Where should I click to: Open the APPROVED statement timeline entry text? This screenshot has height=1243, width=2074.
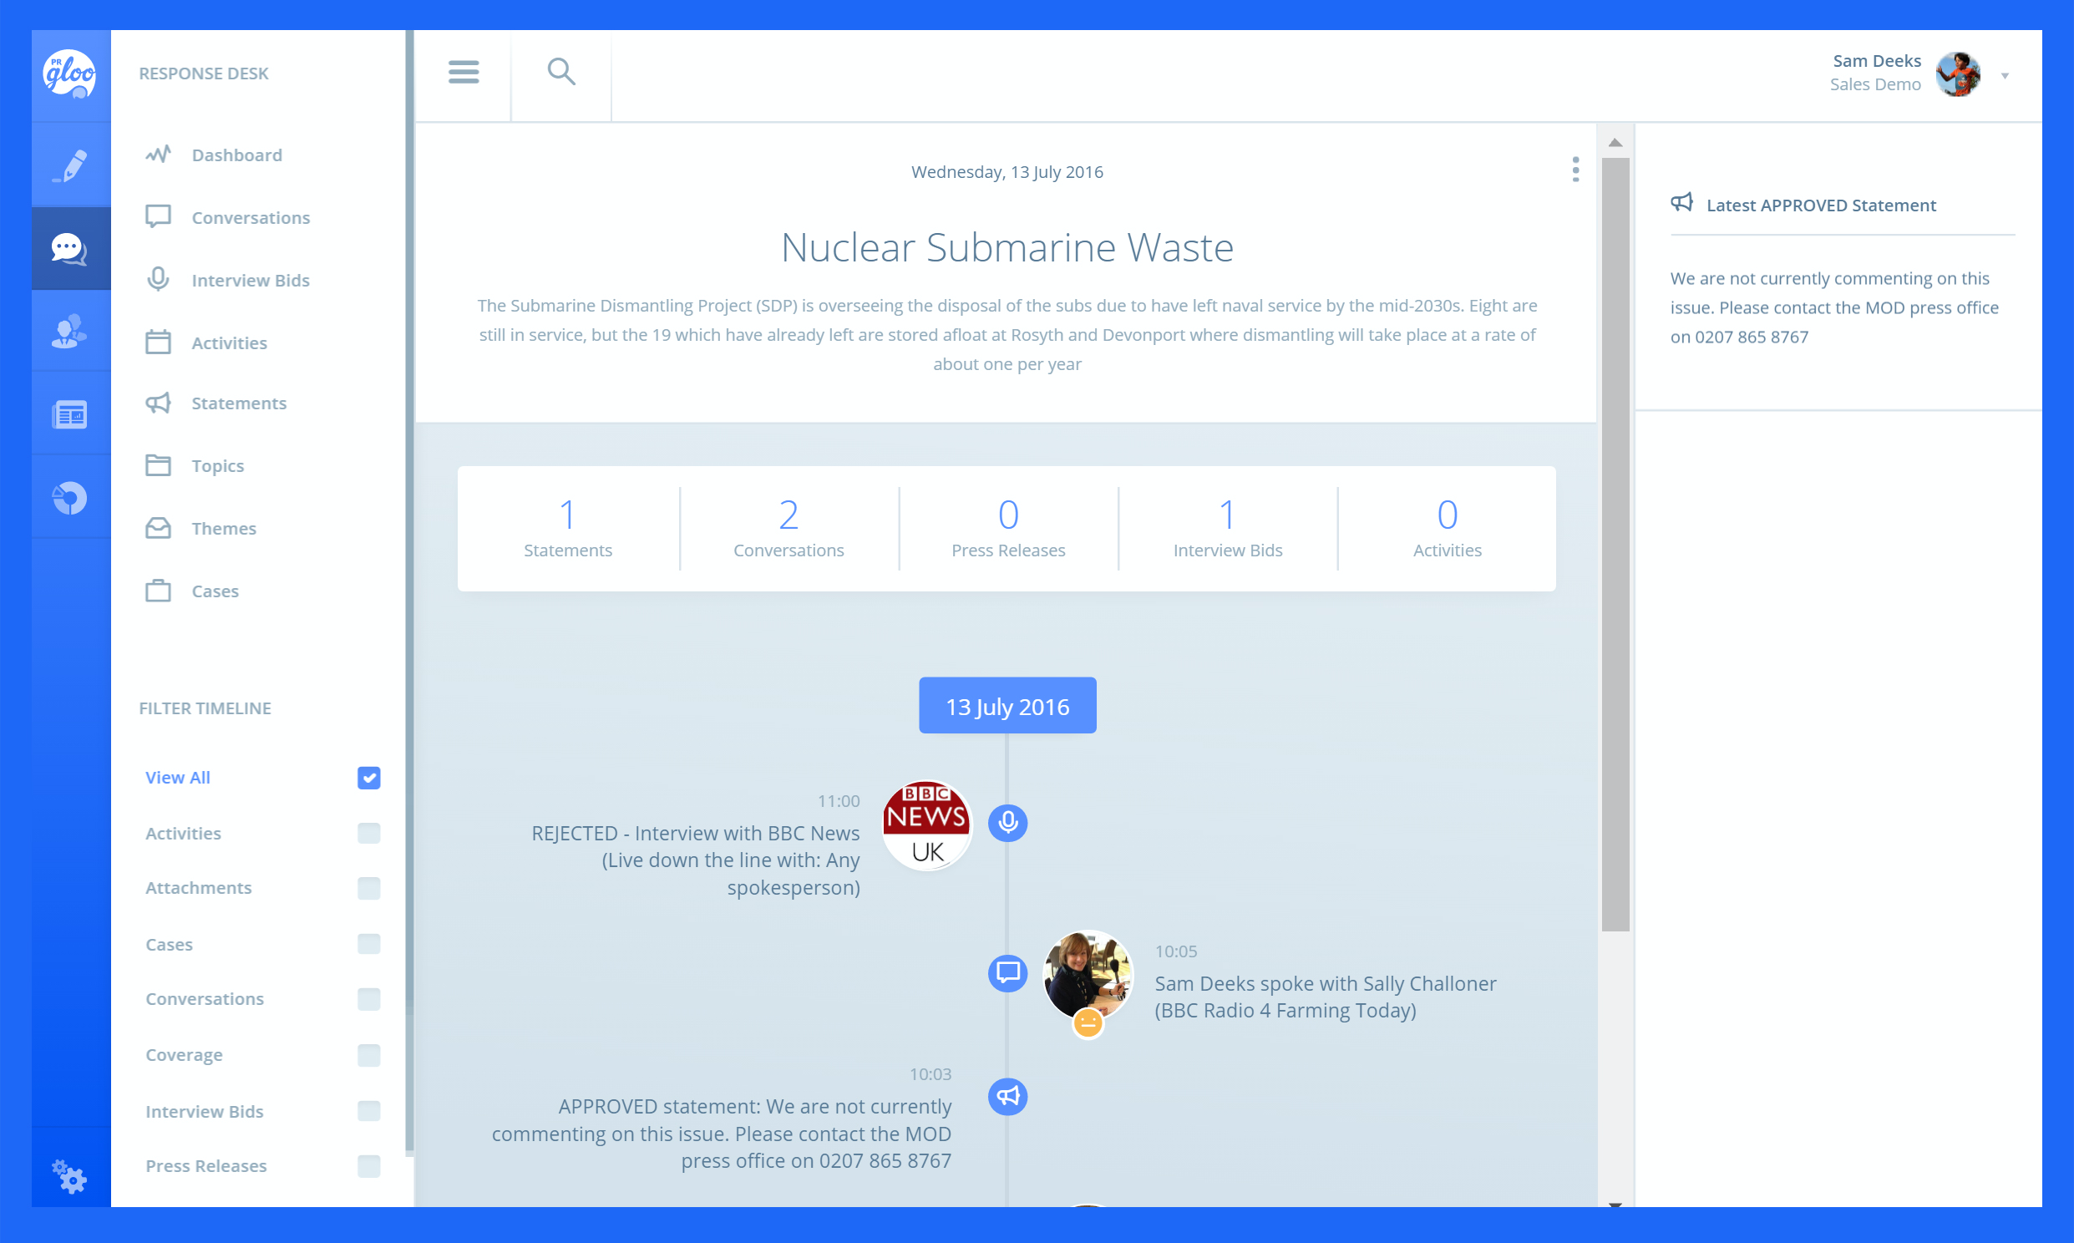click(x=722, y=1134)
